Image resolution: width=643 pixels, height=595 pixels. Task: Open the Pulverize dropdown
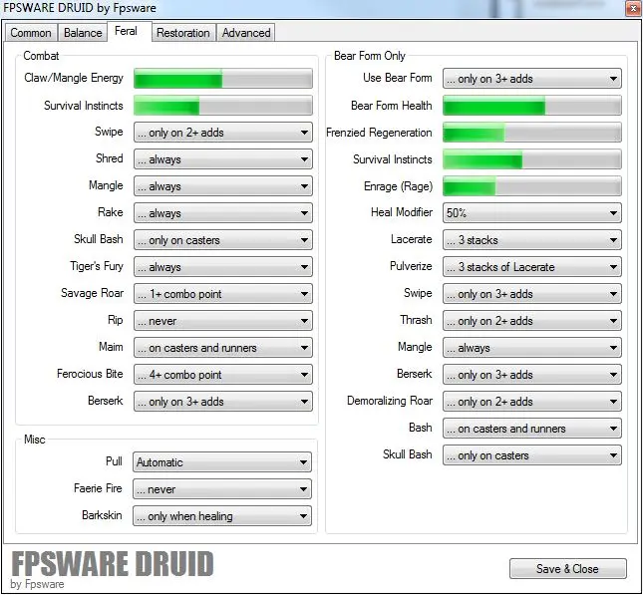(x=532, y=267)
